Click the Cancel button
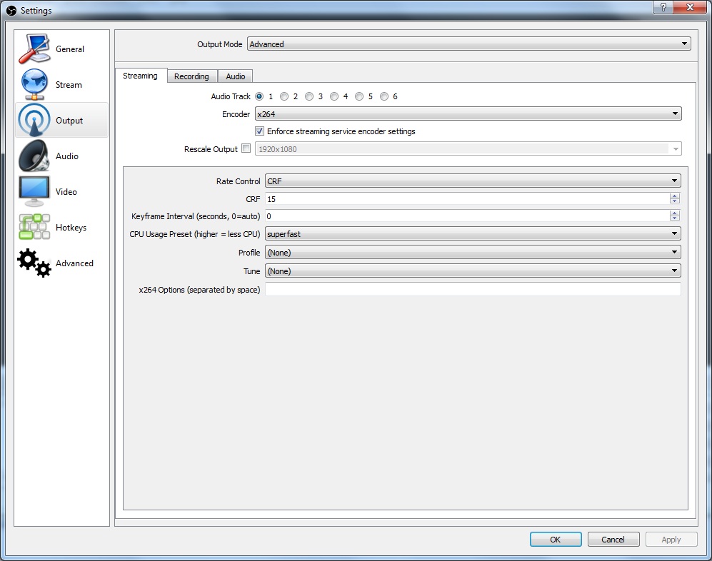 coord(613,539)
